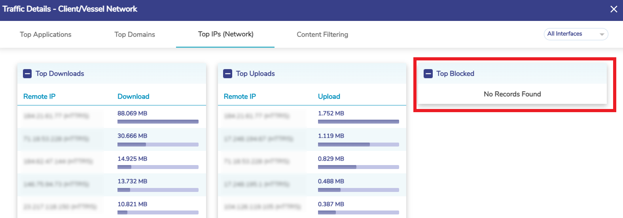Sort uploads by Remote IP column header
Image resolution: width=623 pixels, height=218 pixels.
(240, 96)
